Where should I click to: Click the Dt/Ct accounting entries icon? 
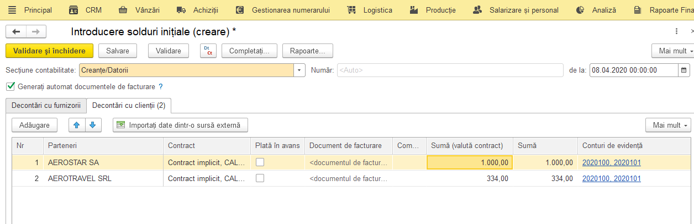(208, 51)
